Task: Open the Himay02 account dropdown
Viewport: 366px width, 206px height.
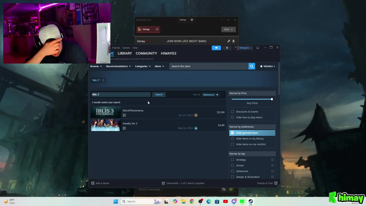Action: click(245, 48)
